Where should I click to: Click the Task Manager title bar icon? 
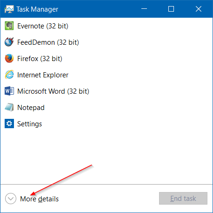click(9, 9)
